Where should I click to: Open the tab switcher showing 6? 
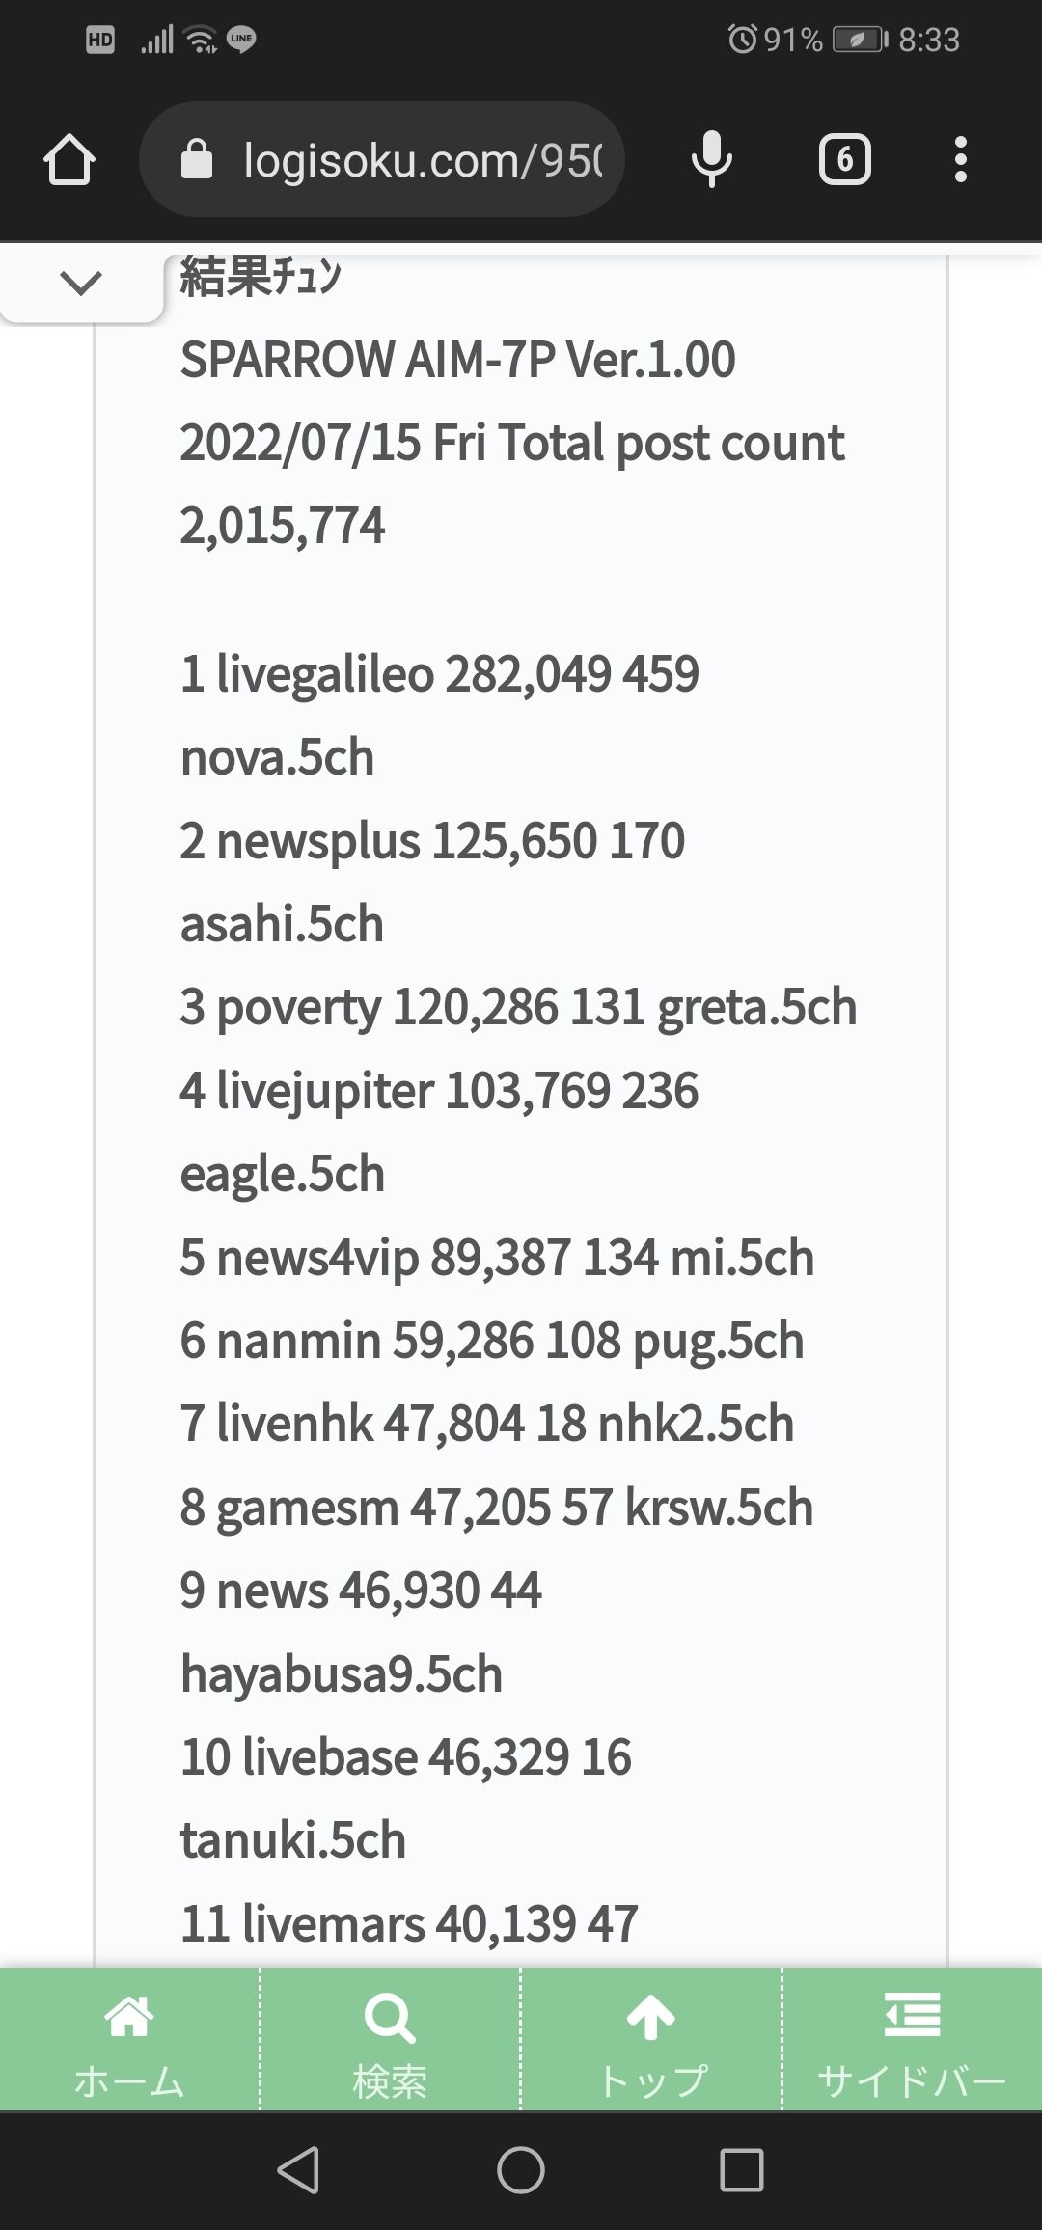(x=845, y=159)
